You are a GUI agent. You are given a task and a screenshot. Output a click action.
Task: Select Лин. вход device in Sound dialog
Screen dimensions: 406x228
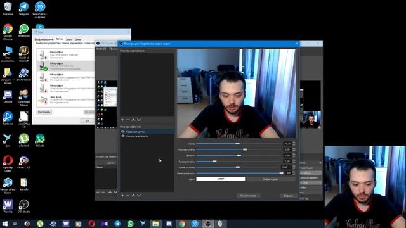point(65,99)
